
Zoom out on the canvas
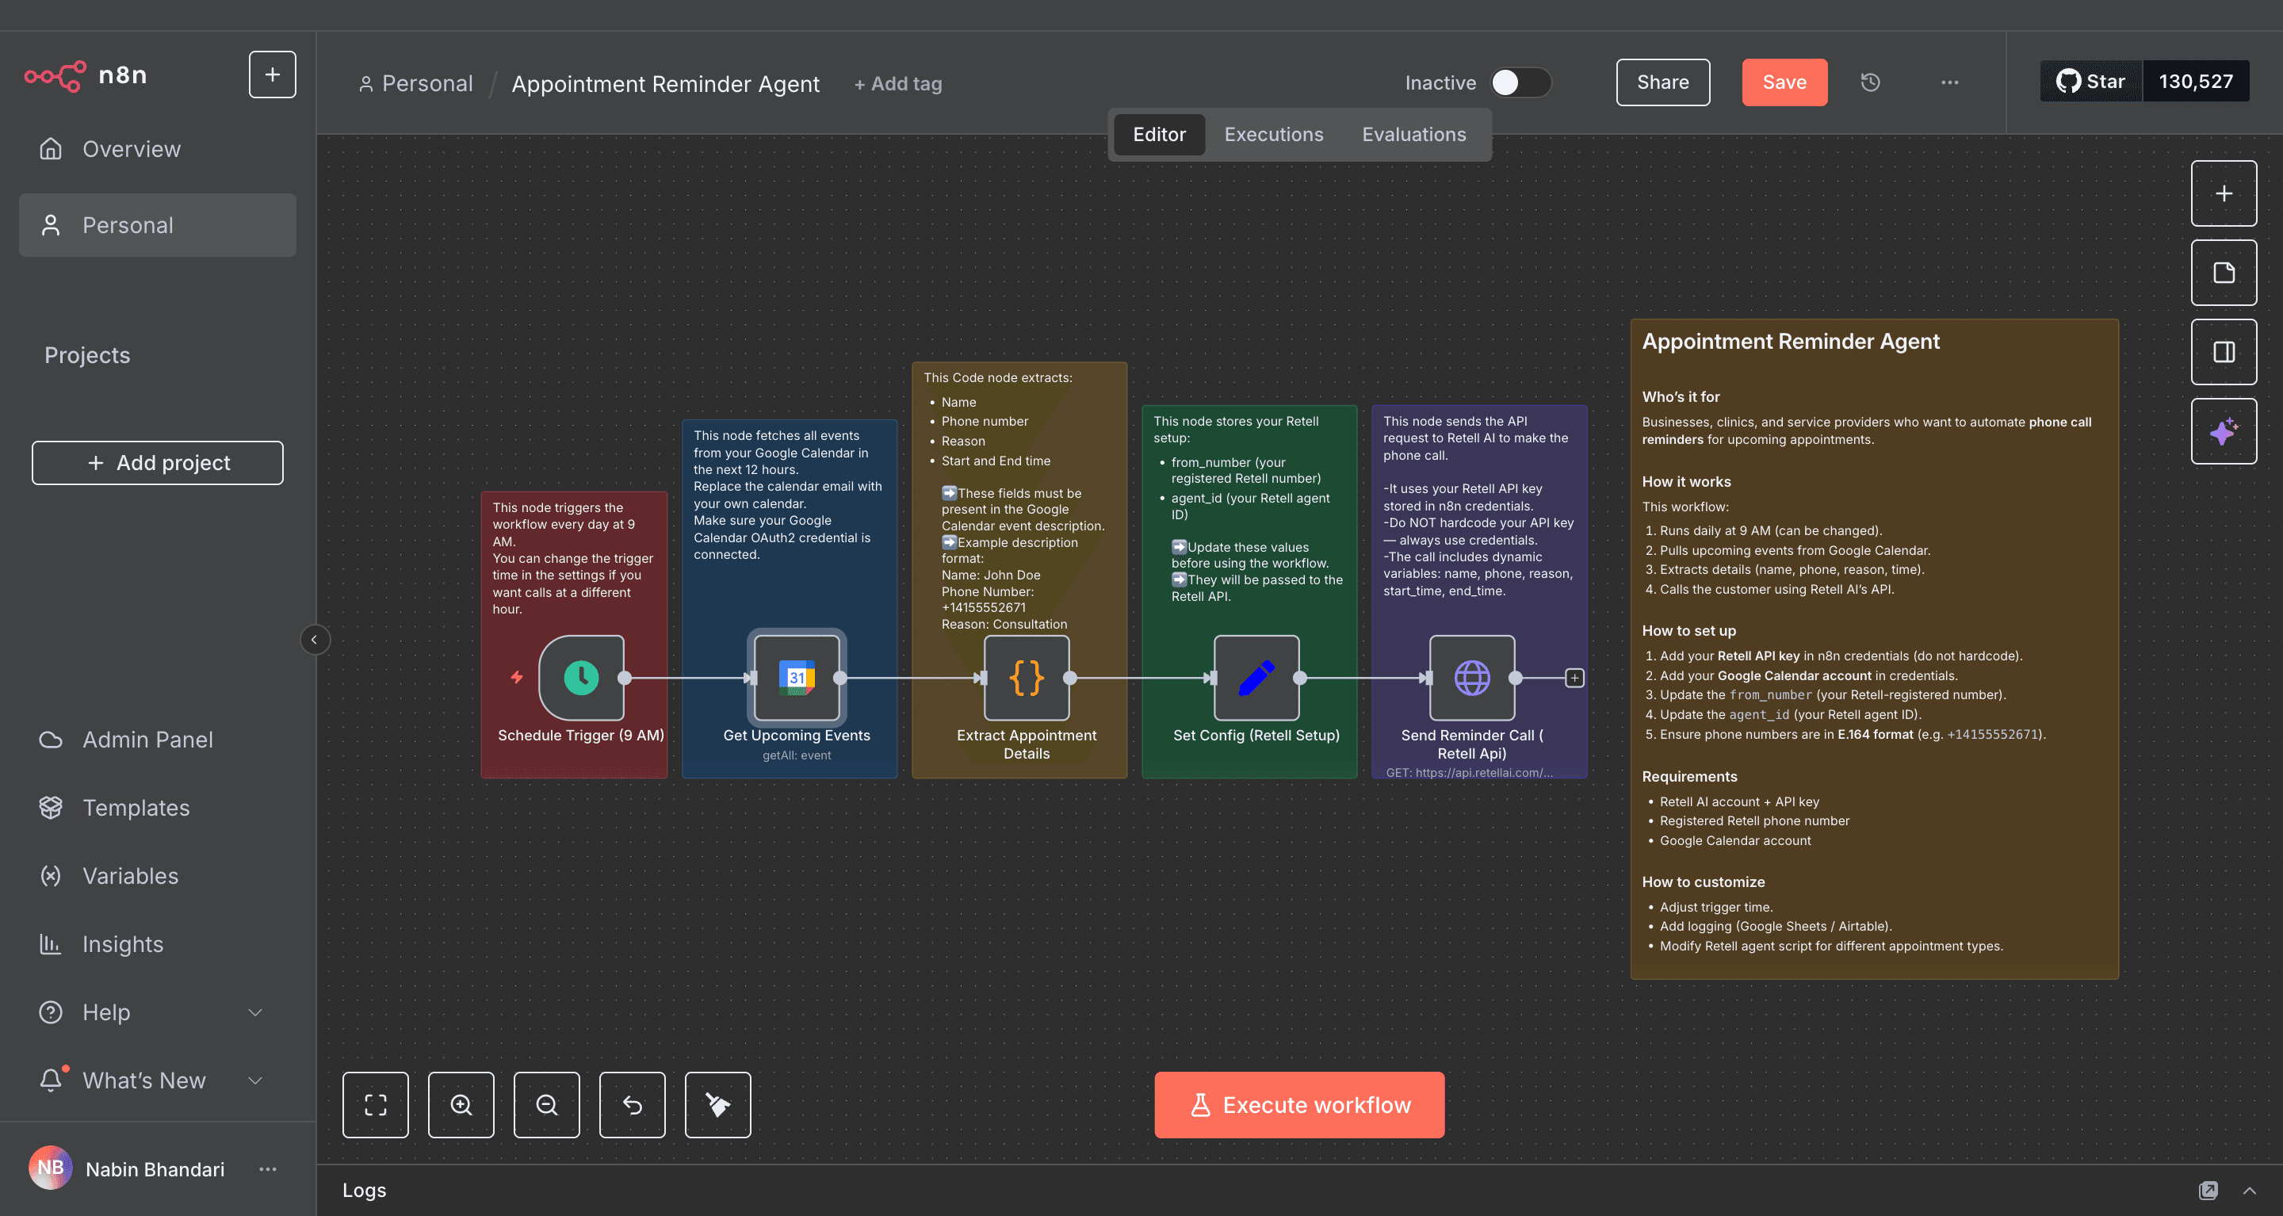tap(547, 1105)
